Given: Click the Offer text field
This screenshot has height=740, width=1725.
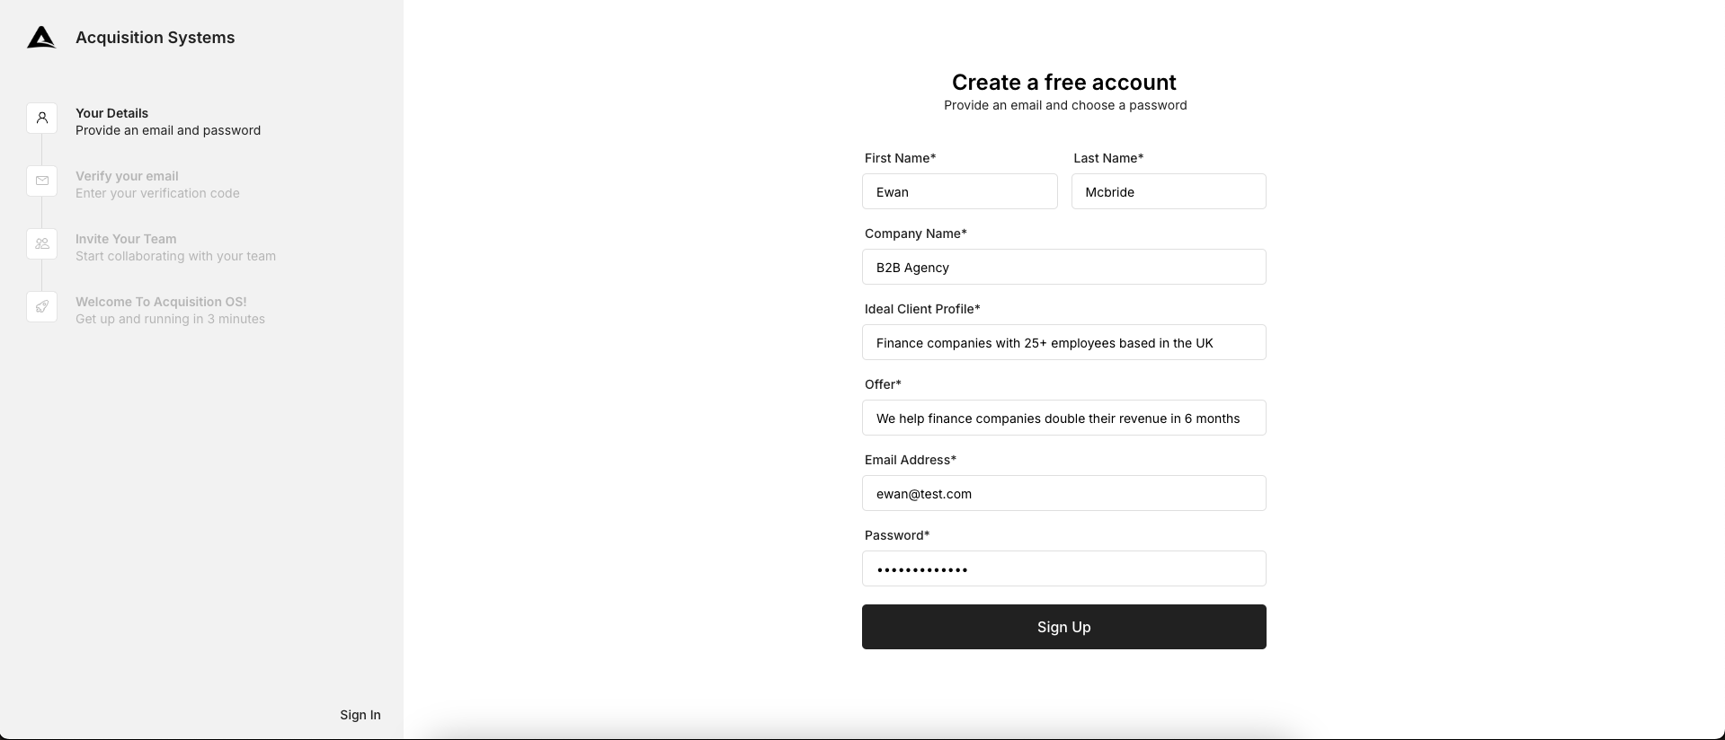Looking at the screenshot, I should coord(1063,418).
